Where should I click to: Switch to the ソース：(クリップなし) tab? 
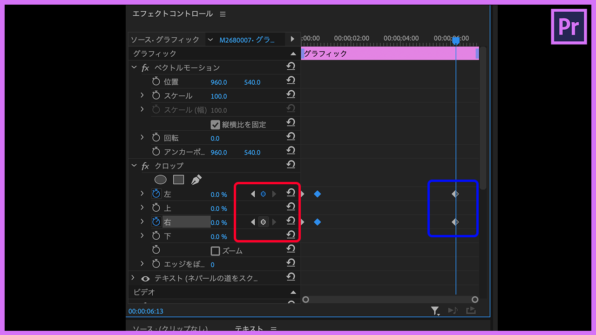(x=170, y=329)
